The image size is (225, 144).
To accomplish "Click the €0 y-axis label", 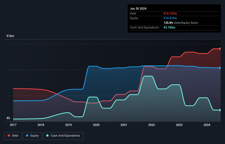I will [x=8, y=118].
